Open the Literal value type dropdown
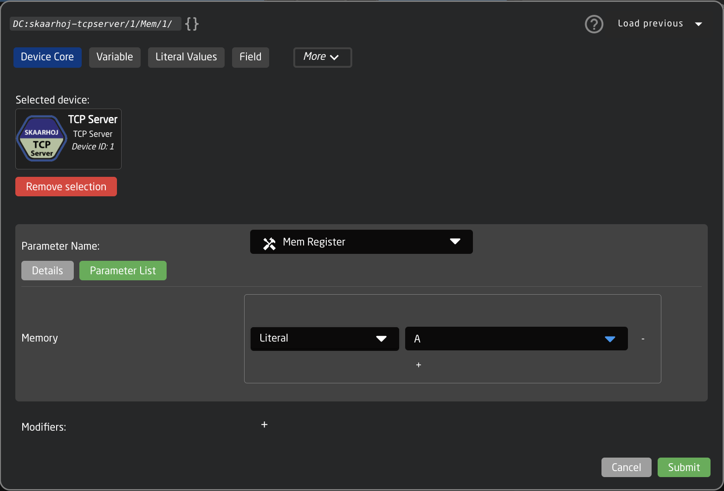Screen dimensions: 724x491 [x=324, y=338]
